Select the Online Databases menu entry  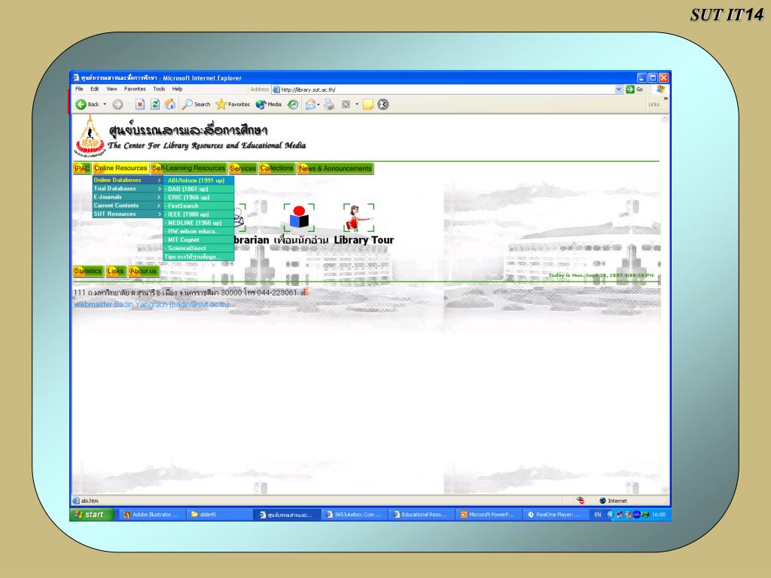[x=127, y=181]
